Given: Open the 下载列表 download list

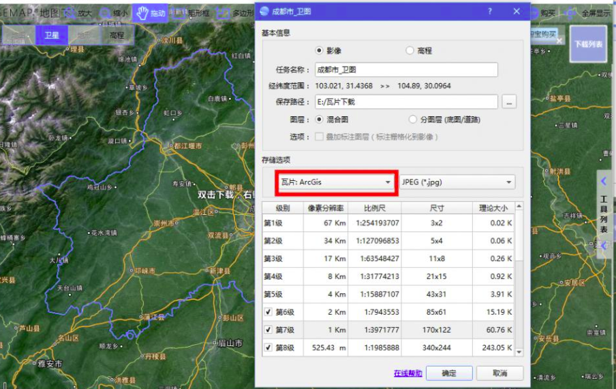Looking at the screenshot, I should (x=588, y=44).
